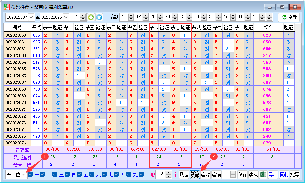Click the 最大连对 row label
The image size is (305, 183).
[x=22, y=158]
